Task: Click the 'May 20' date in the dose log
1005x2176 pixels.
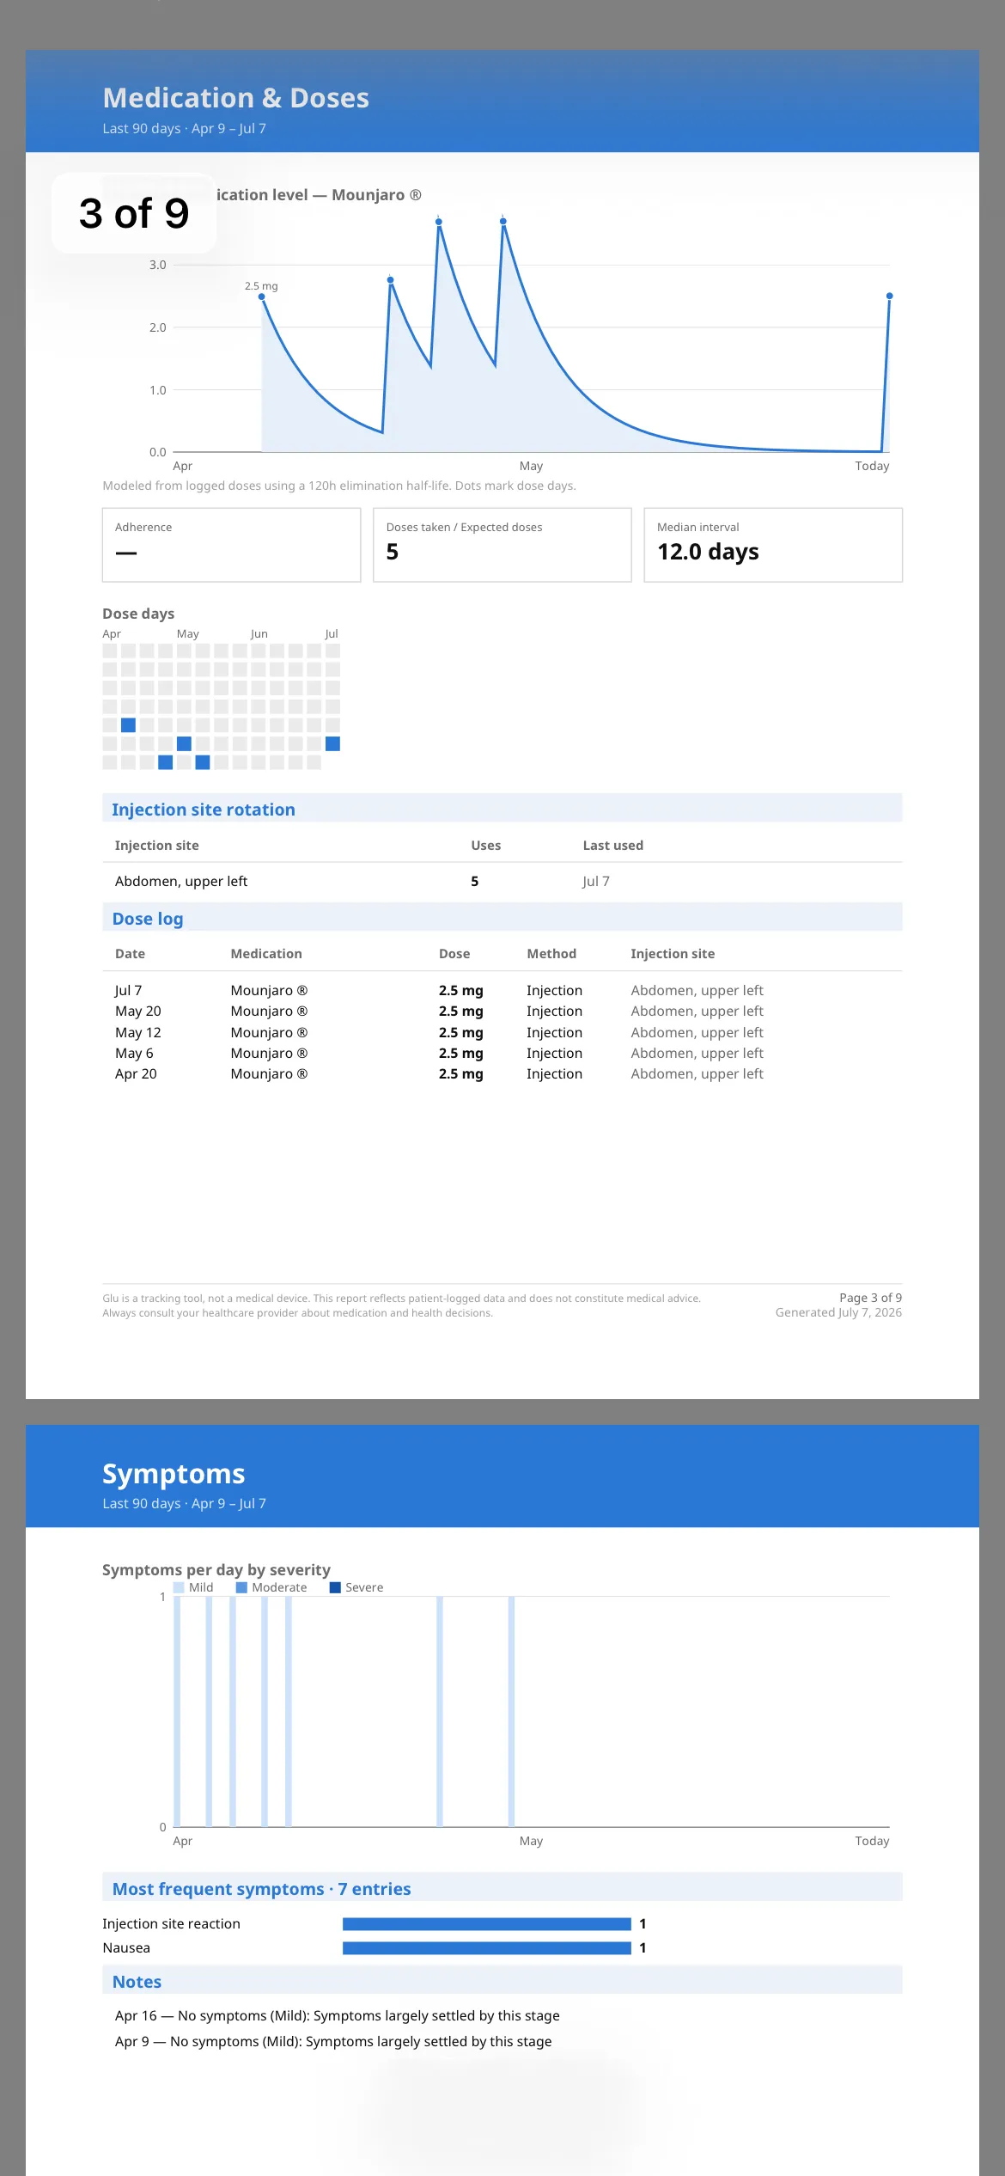Action: click(137, 1012)
